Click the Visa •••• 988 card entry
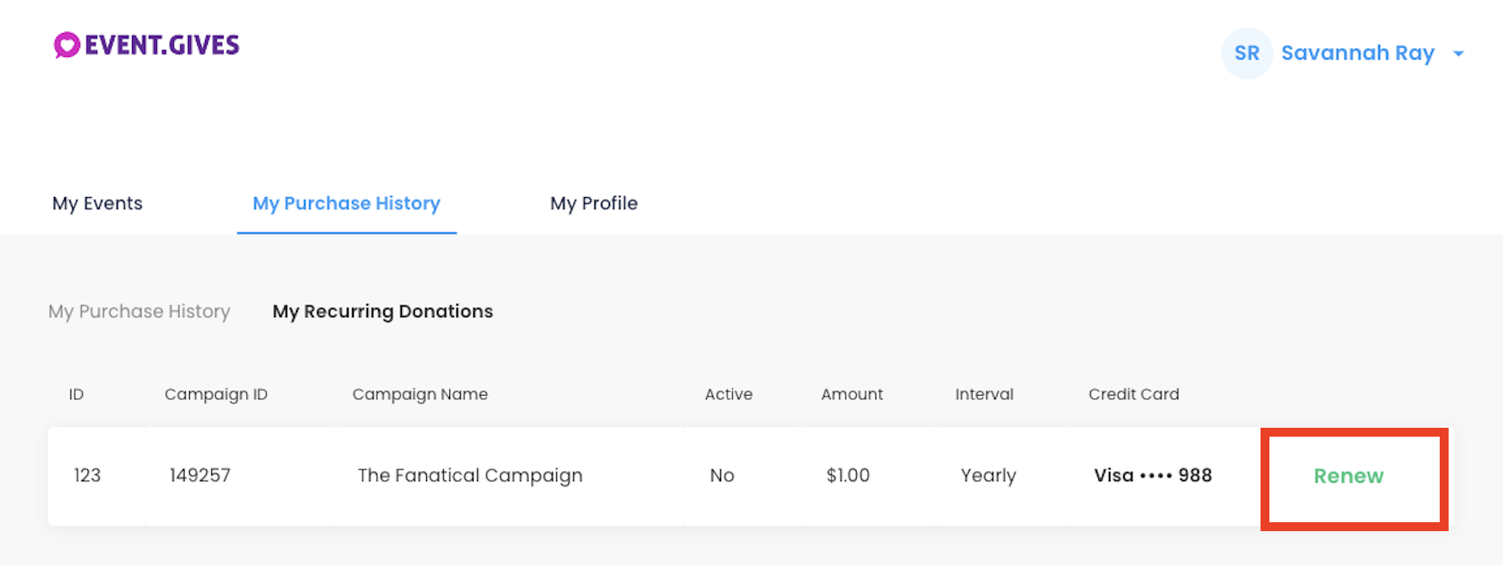The image size is (1503, 565). [1153, 475]
